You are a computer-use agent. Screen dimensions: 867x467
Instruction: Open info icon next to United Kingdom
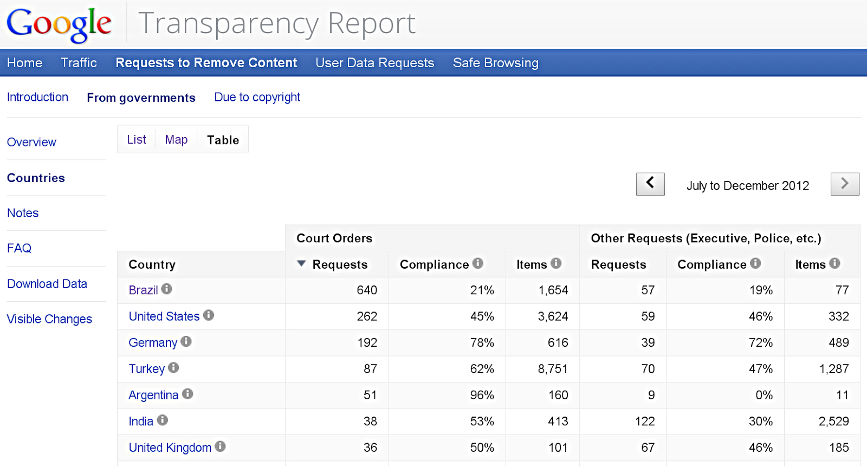pos(220,446)
